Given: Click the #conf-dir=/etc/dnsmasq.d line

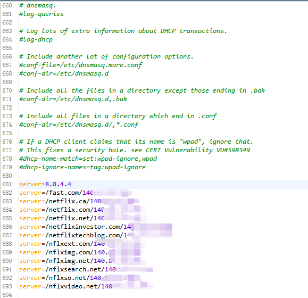Looking at the screenshot, I should pos(64,73).
